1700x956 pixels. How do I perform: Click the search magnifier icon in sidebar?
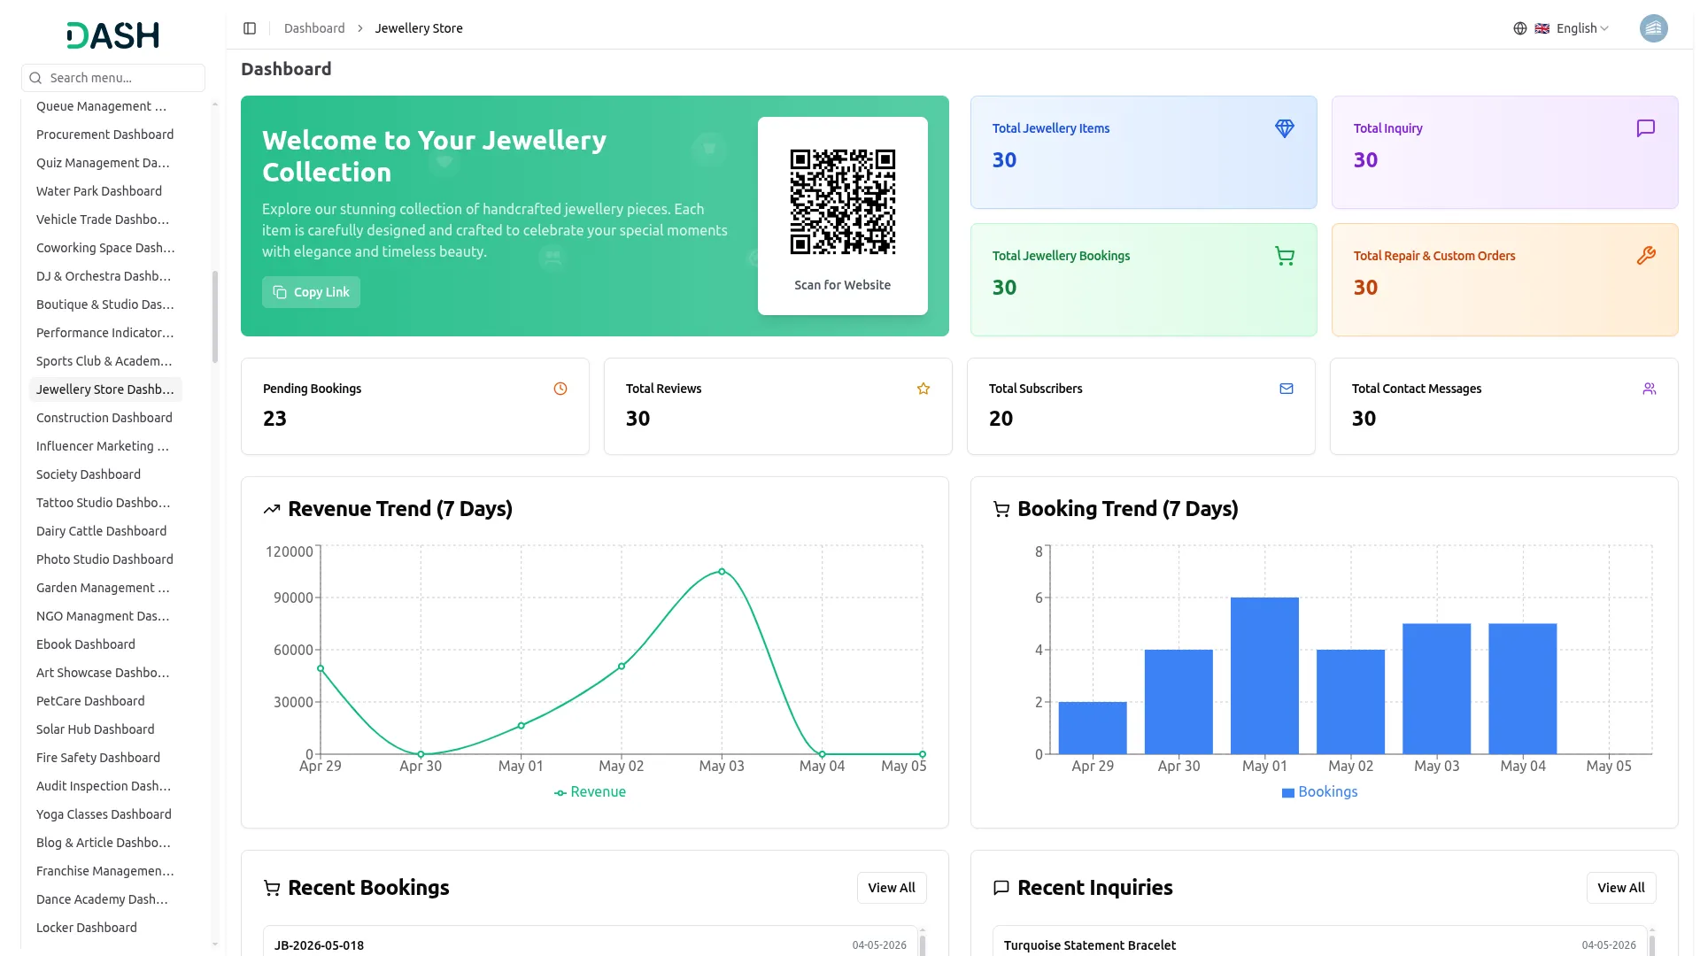(35, 78)
